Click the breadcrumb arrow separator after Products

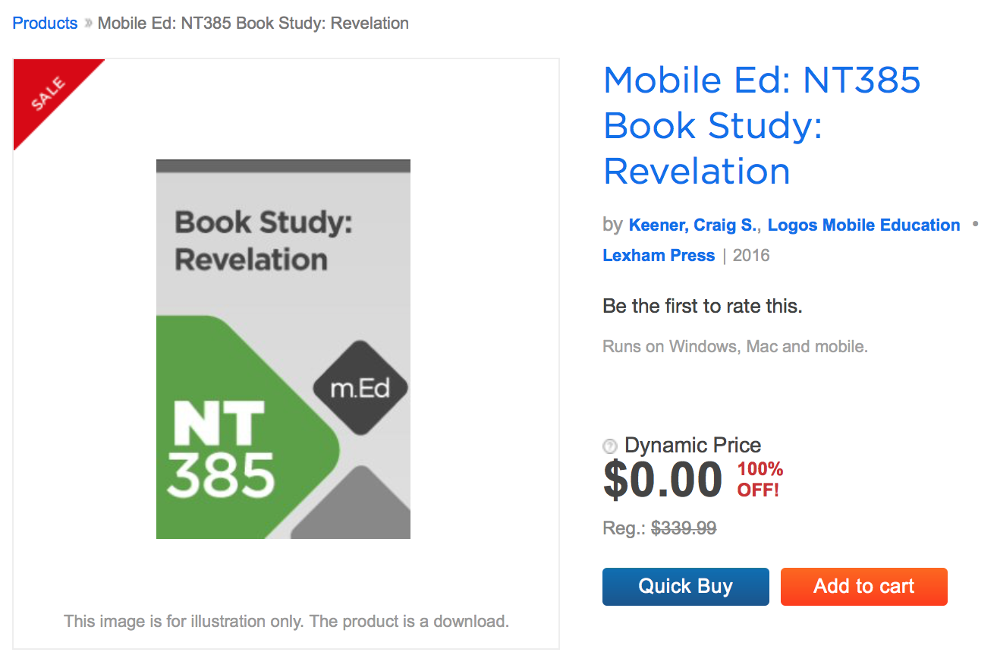[x=88, y=24]
